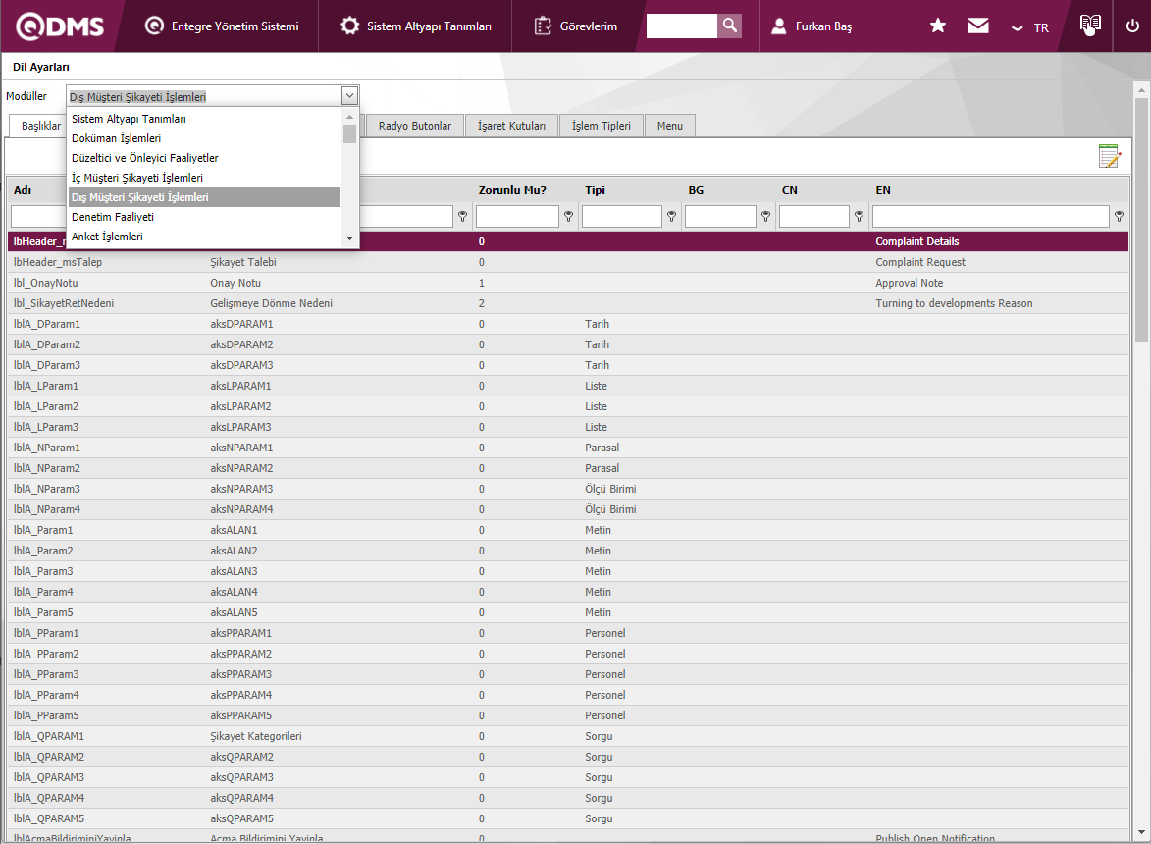Open the İşlem Tipleri tab
The height and width of the screenshot is (844, 1151).
click(601, 126)
